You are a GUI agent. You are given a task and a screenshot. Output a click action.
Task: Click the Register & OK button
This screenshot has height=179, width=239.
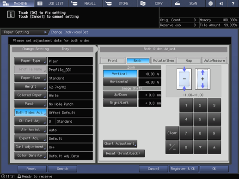pyautogui.click(x=183, y=169)
